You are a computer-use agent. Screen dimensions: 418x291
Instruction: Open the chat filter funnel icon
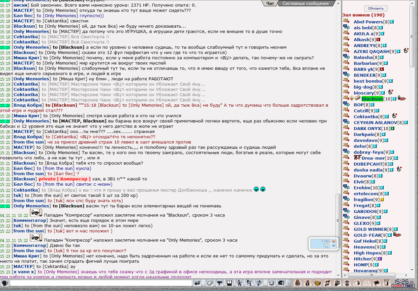[x=220, y=283]
